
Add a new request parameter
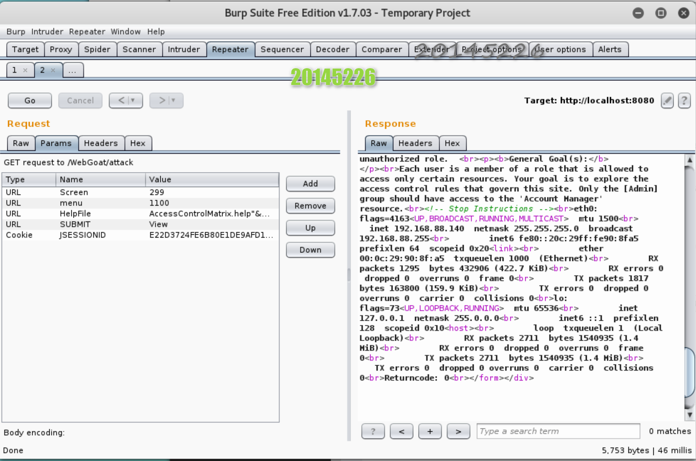coord(310,184)
